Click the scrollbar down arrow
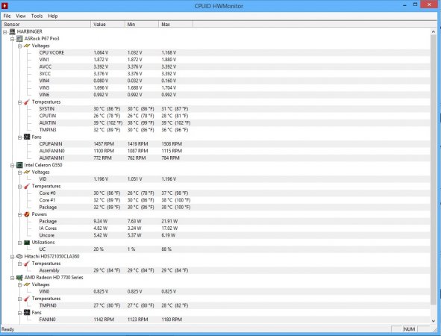 (434, 320)
